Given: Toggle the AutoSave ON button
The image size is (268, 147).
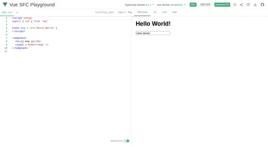Looking at the screenshot, I should click(222, 5).
